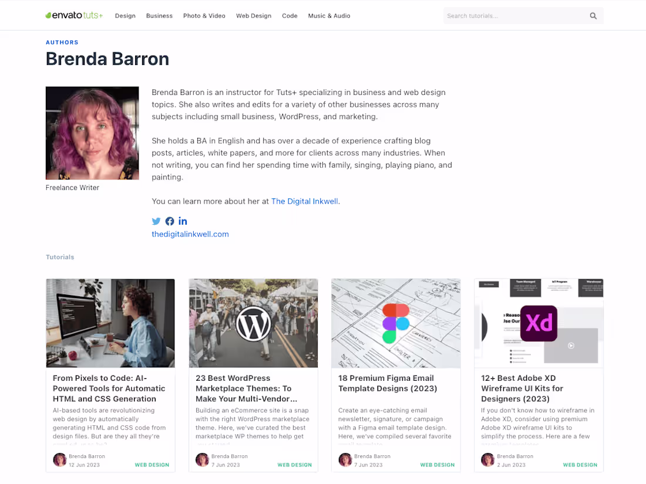Click the Facebook icon under the bio
This screenshot has height=484, width=646.
169,221
